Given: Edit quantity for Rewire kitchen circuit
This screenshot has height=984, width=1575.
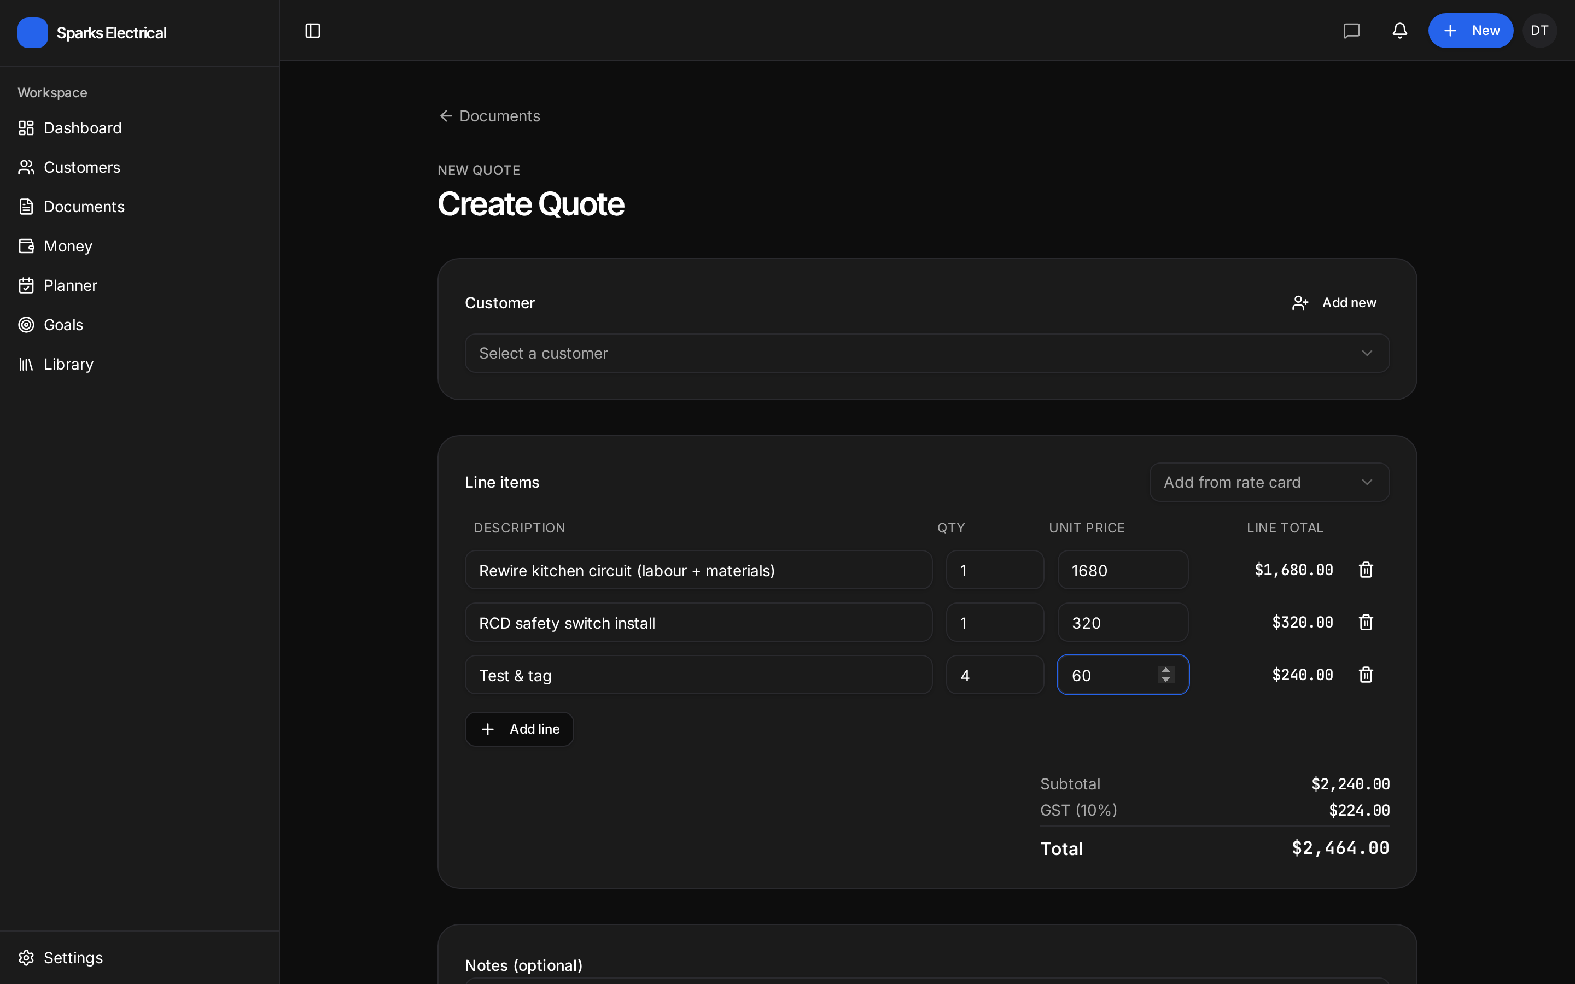Looking at the screenshot, I should tap(994, 570).
